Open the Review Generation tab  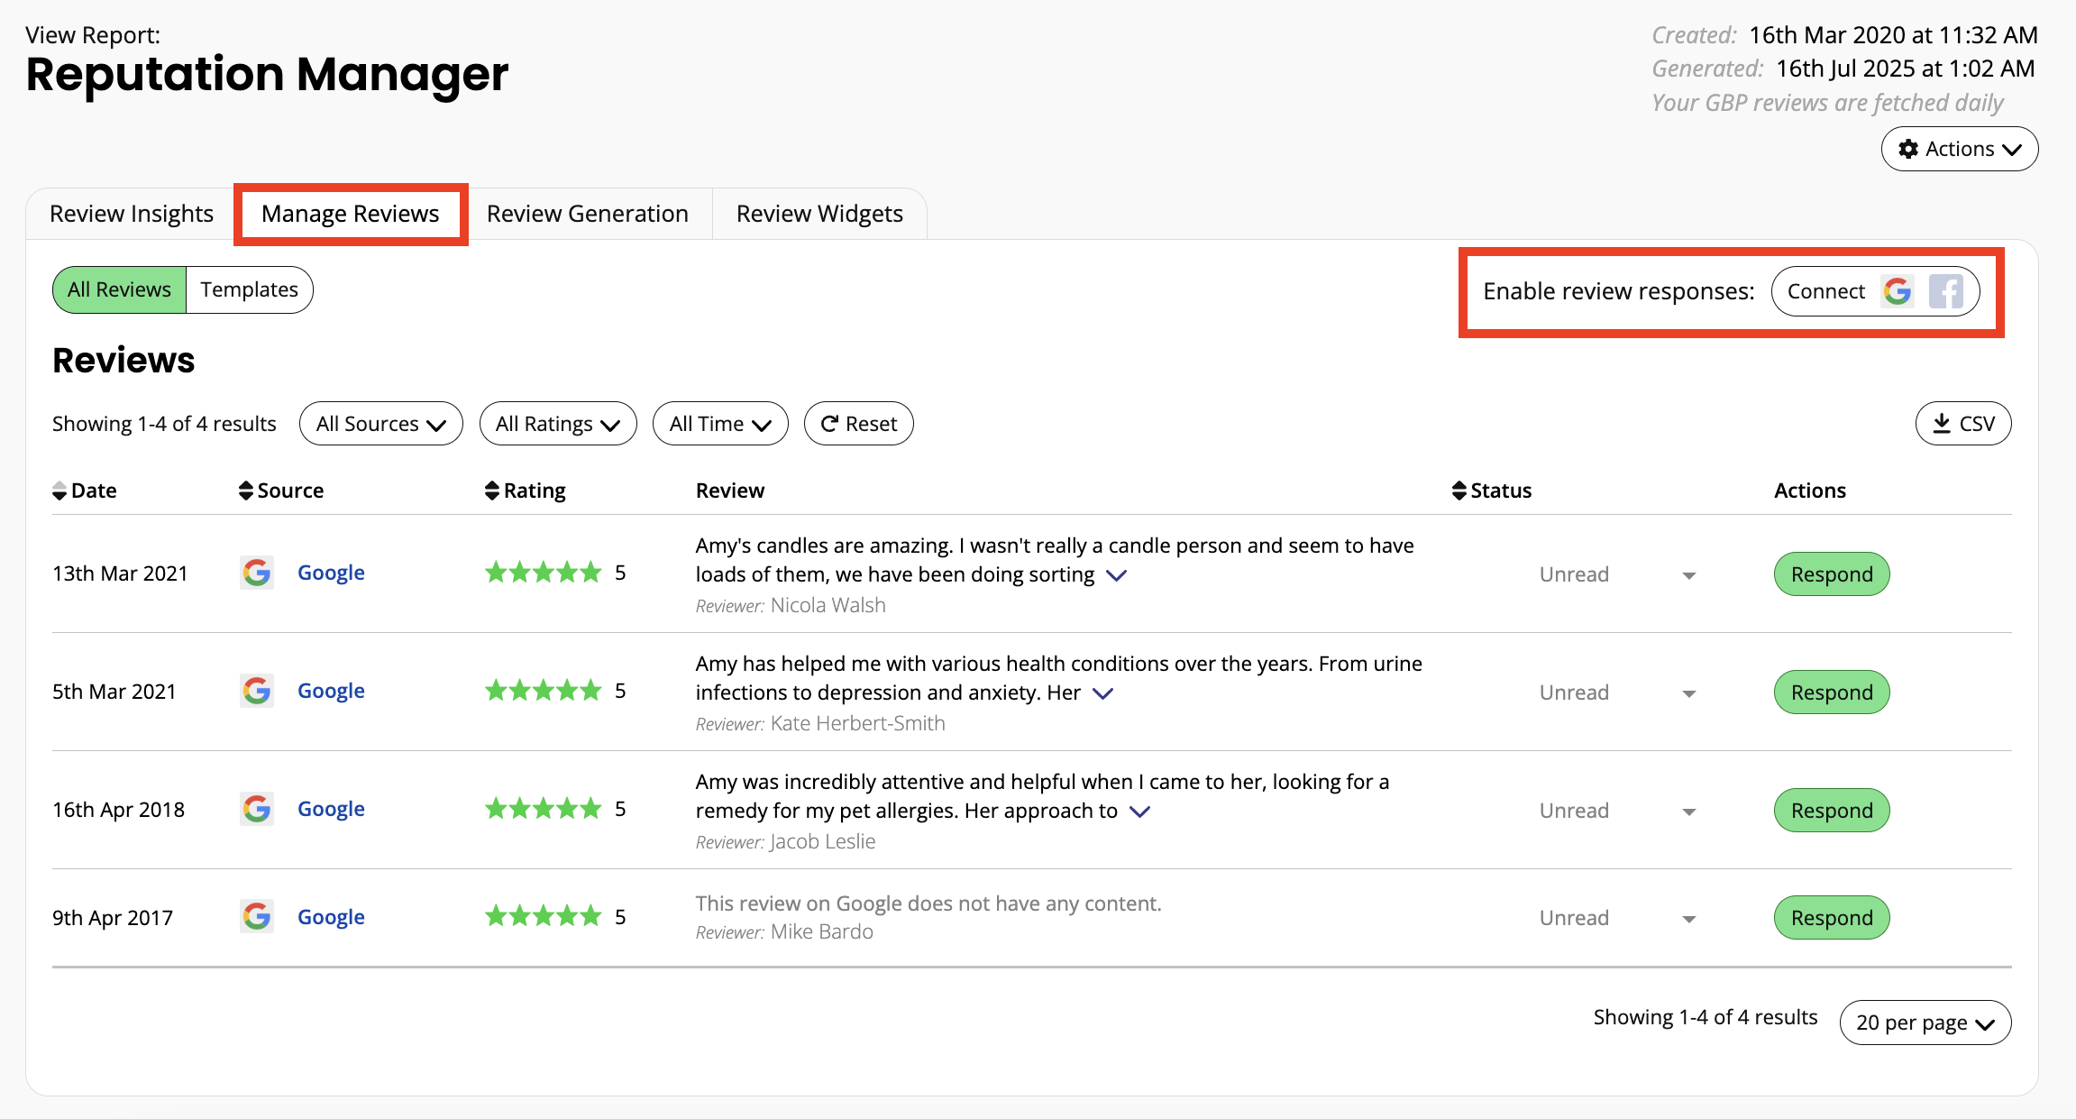587,214
